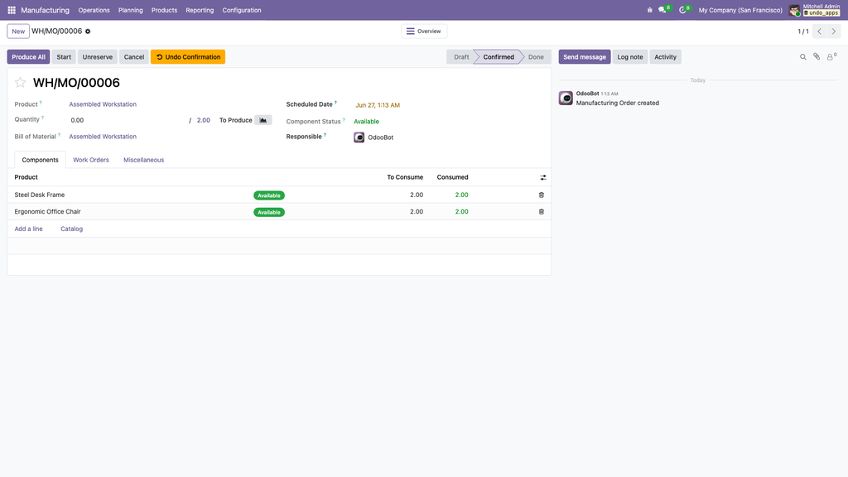
Task: Search messages in the chatter
Action: [x=803, y=57]
